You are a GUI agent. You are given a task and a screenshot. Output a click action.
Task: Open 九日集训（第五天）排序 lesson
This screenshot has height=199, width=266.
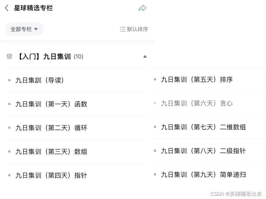pyautogui.click(x=197, y=79)
